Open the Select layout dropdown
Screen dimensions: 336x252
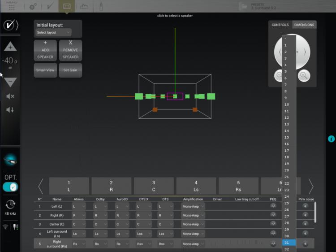click(x=53, y=33)
